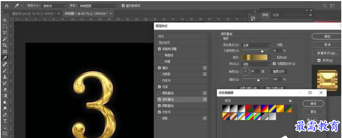
Task: Select the Pen tool
Action: 5,114
